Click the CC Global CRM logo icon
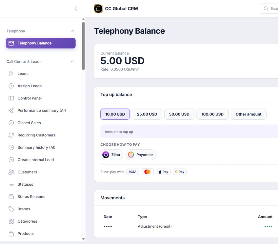Viewport: 278px width, 244px height. tap(98, 8)
